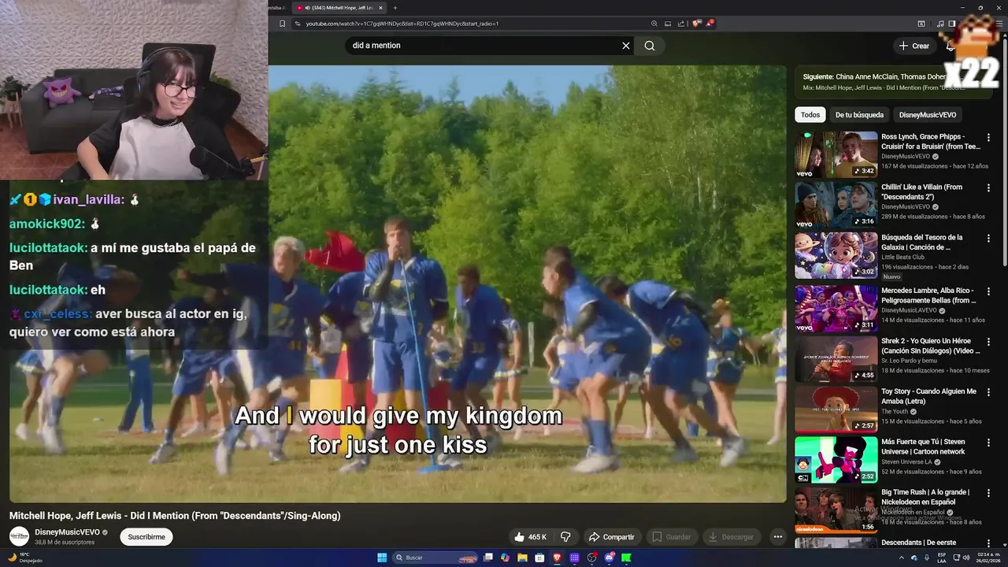Open options menu for Toy Story video
Viewport: 1008px width, 567px height.
point(988,393)
